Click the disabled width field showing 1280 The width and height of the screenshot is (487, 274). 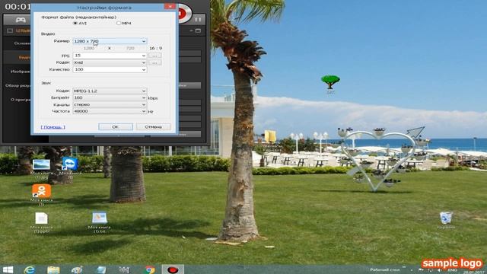coord(89,48)
